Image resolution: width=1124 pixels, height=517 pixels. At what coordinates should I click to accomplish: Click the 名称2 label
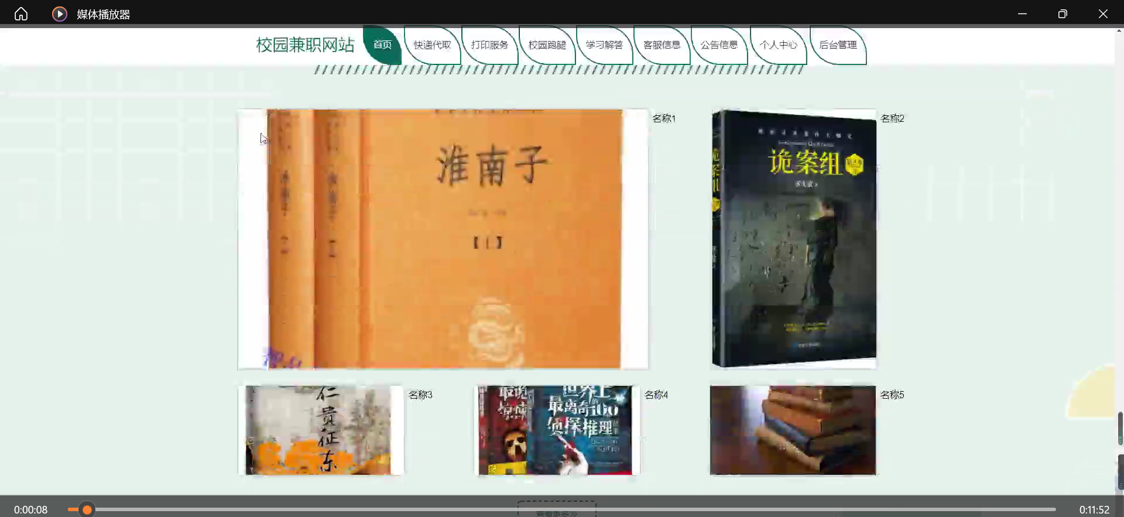click(892, 119)
